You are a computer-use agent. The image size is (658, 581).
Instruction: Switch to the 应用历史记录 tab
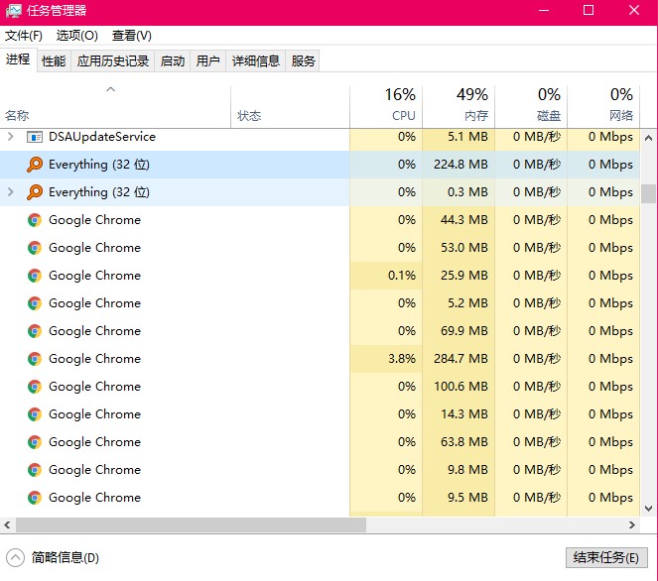[113, 61]
